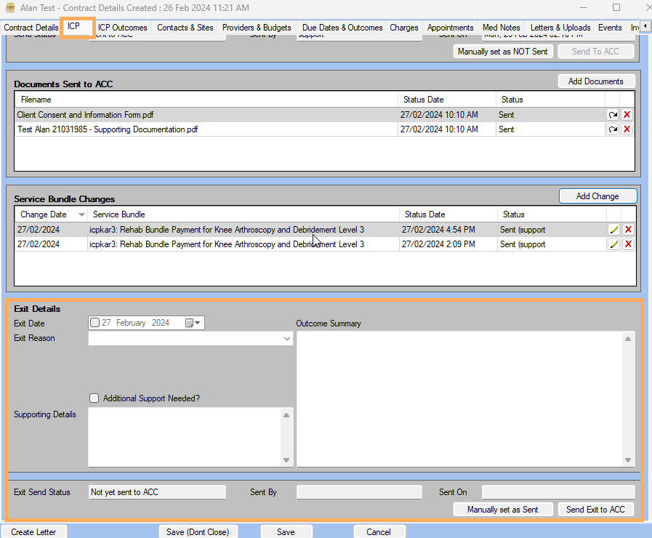This screenshot has height=538, width=652.
Task: Resend the Client Consent and Information Form document
Action: click(613, 114)
